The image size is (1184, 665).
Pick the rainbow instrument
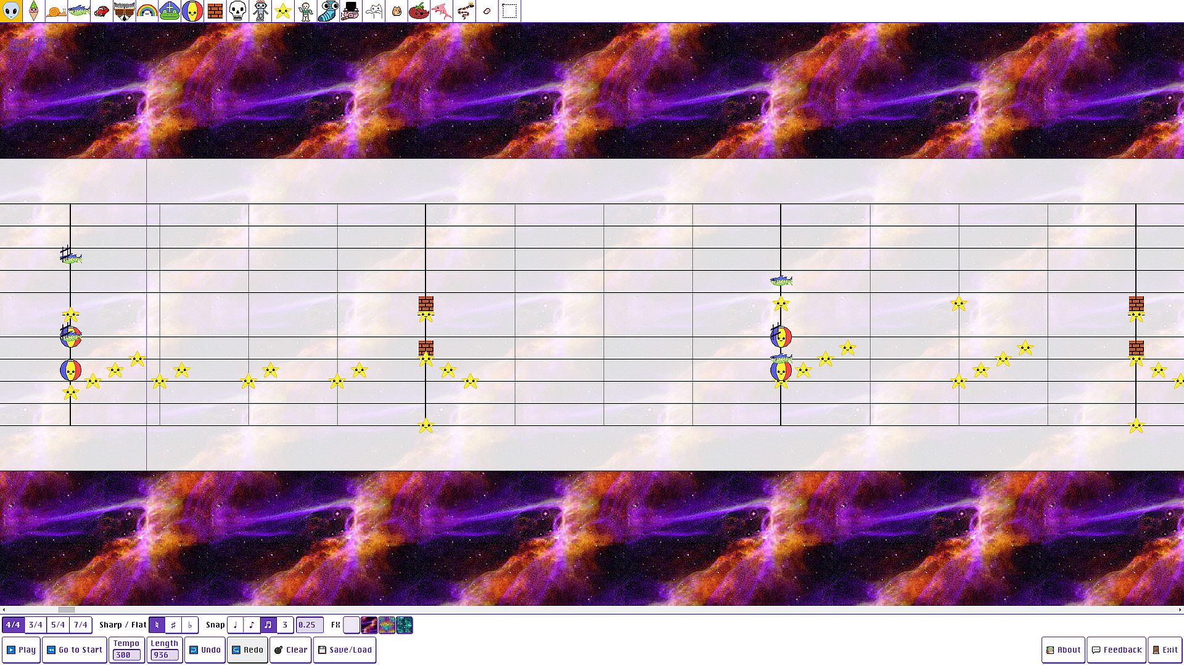coord(147,11)
